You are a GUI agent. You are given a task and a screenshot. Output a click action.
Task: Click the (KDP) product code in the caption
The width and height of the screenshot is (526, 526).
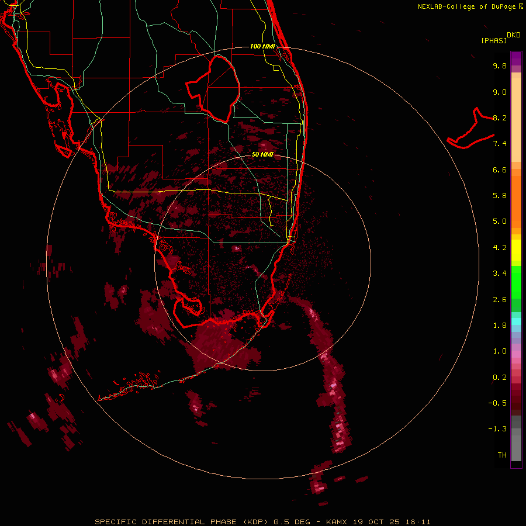pos(255,522)
